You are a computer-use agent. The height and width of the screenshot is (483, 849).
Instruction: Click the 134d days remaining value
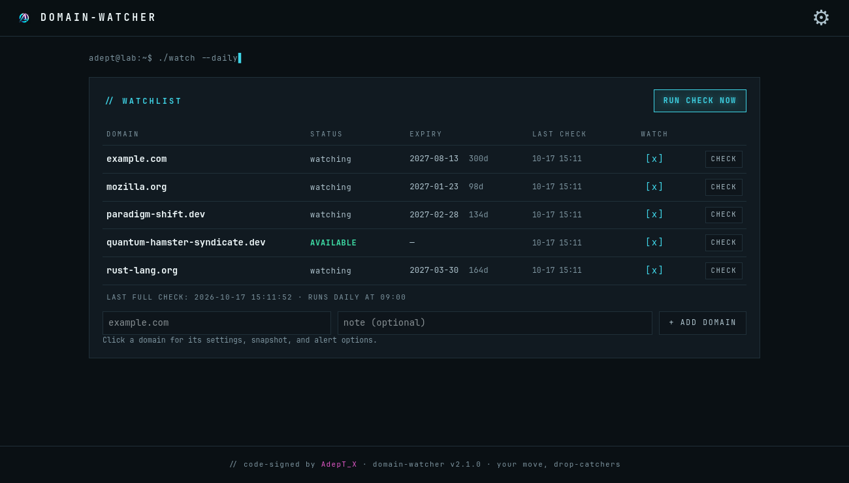(x=479, y=215)
